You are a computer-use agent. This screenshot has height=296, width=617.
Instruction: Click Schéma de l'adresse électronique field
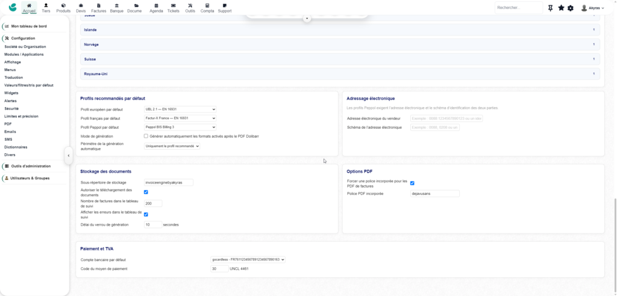click(435, 128)
